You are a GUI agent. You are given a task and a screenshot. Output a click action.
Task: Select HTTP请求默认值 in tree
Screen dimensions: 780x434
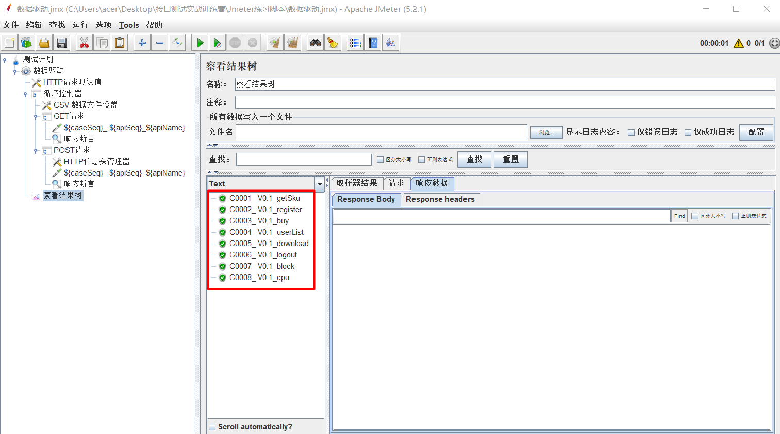point(72,82)
